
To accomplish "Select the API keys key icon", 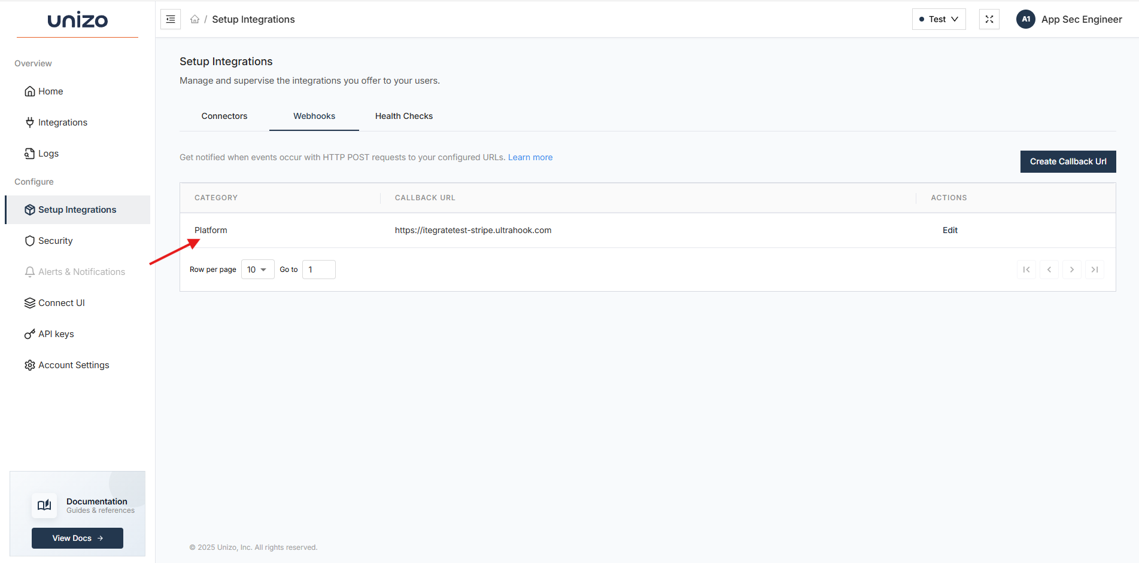I will click(31, 333).
